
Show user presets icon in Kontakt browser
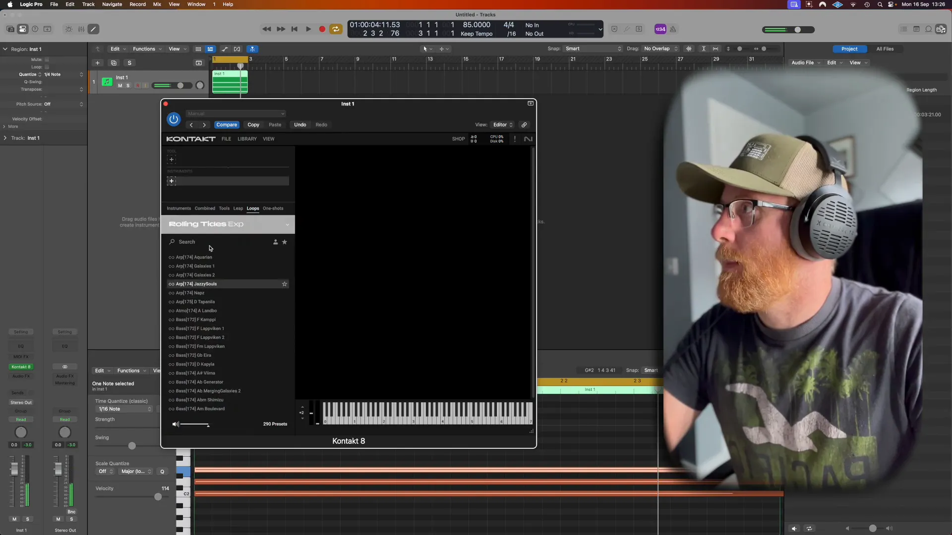[275, 242]
